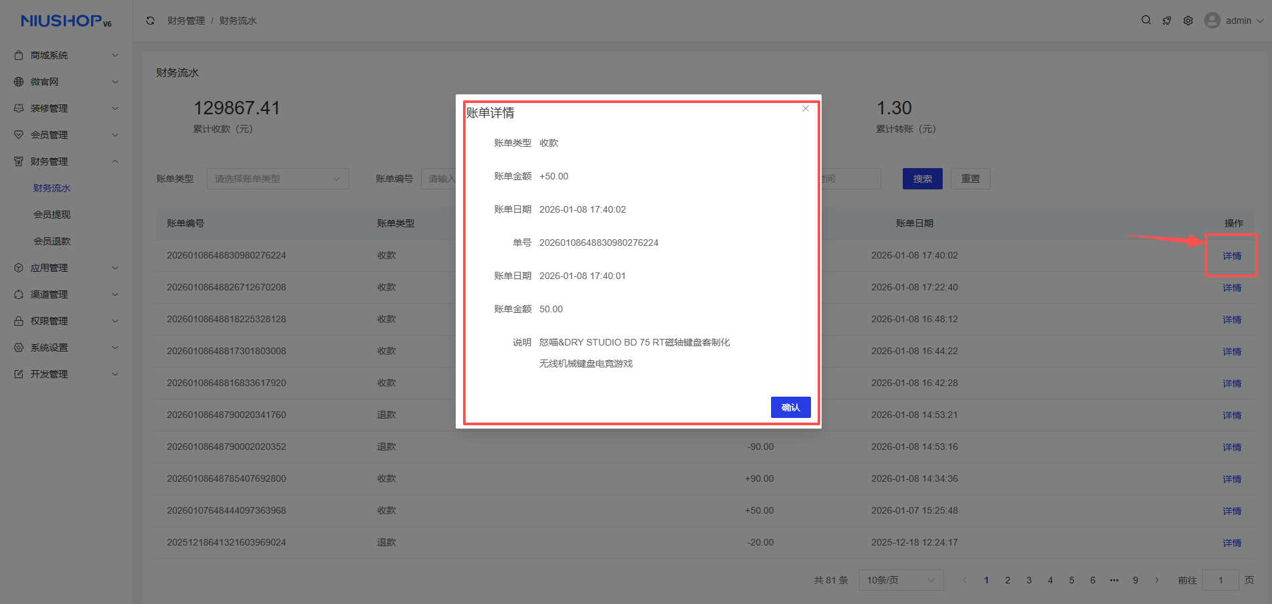Click the admin avatar icon
1272x604 pixels.
[x=1212, y=21]
